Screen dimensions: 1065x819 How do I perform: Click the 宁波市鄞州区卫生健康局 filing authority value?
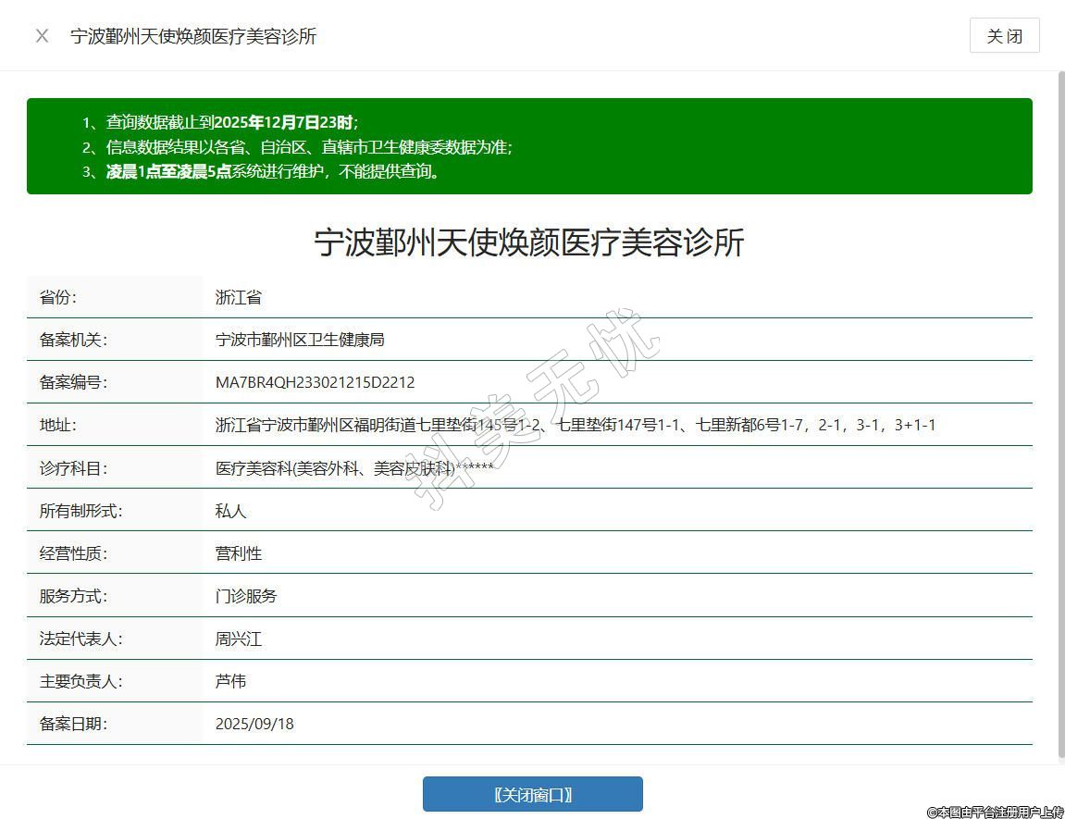point(300,340)
